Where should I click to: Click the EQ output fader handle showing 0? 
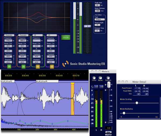87,26
